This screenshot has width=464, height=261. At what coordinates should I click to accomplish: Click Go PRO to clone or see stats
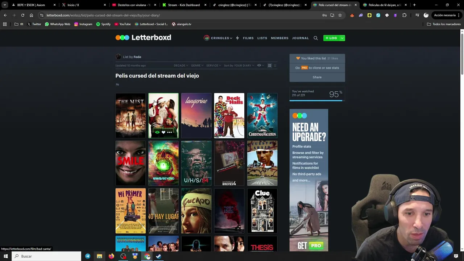(317, 68)
